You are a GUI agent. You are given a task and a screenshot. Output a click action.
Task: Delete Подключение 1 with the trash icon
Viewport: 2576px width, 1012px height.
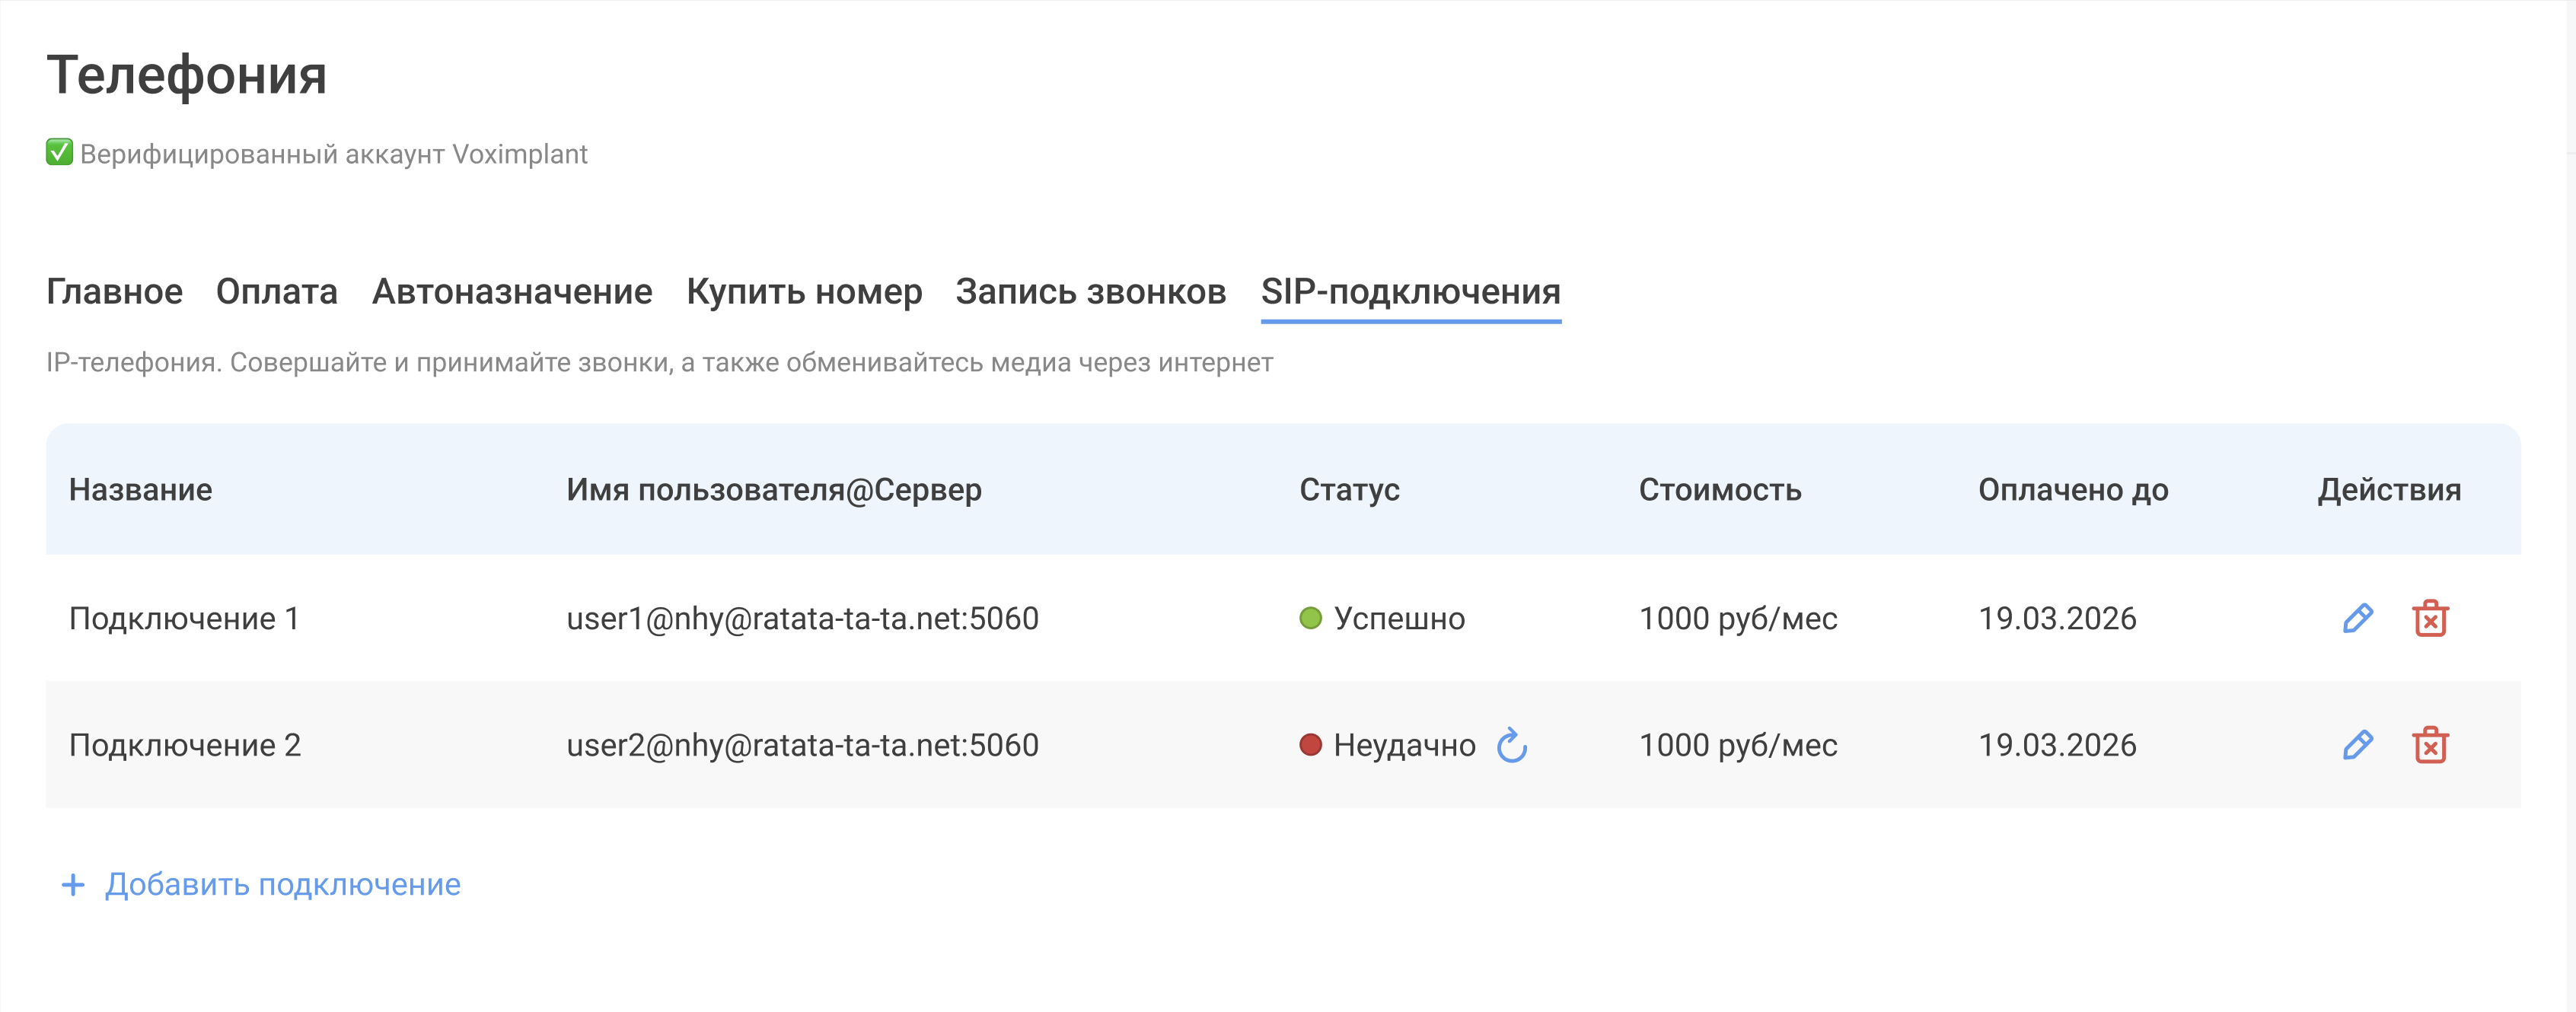tap(2430, 618)
